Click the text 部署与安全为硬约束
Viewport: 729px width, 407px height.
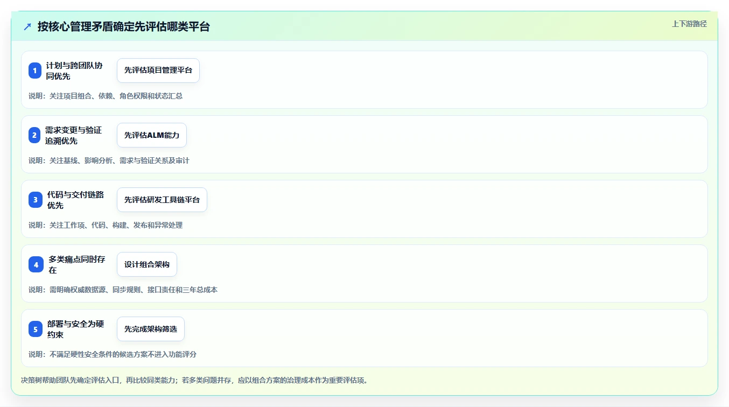(75, 329)
